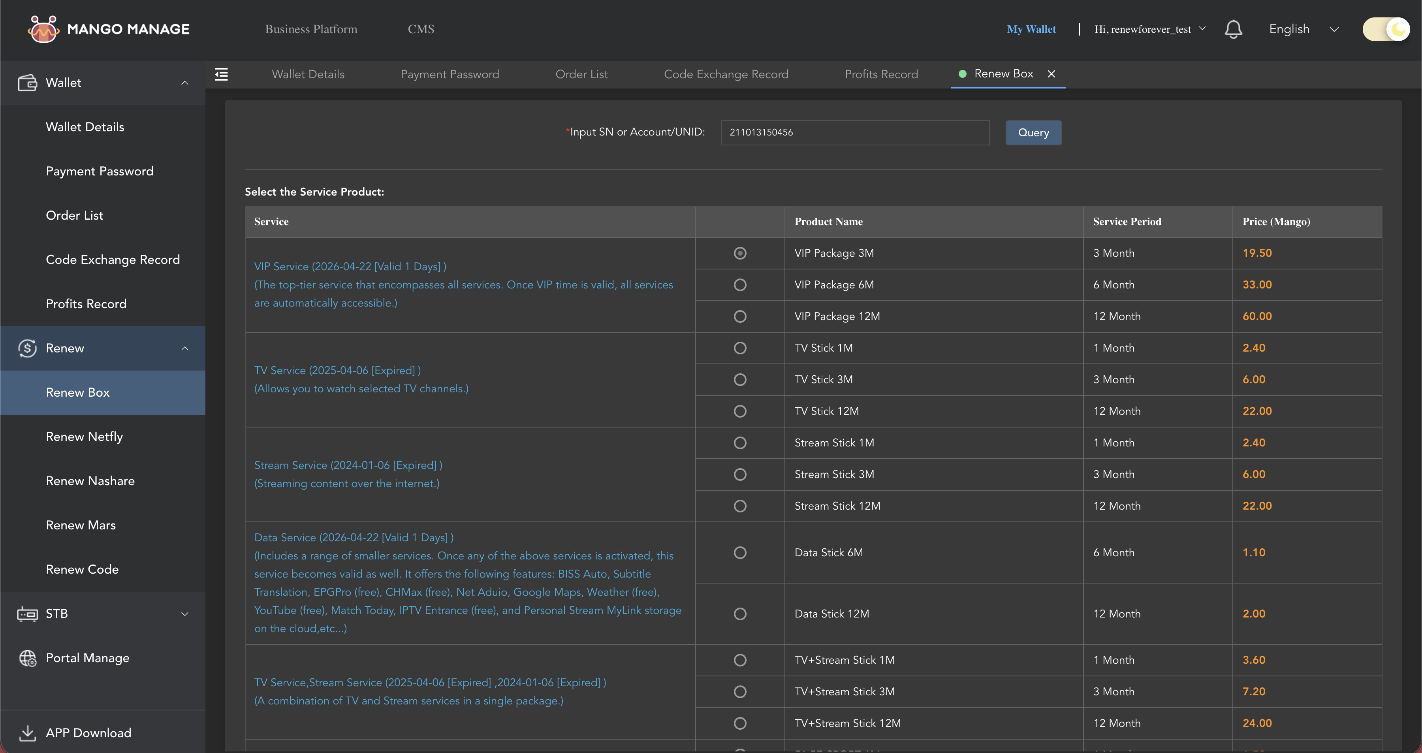Select the VIP Package 6M radio button
The width and height of the screenshot is (1422, 753).
(740, 285)
